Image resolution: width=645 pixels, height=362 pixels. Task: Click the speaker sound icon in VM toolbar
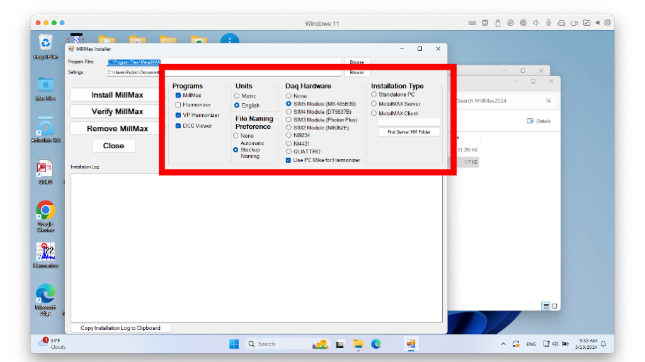tap(535, 23)
